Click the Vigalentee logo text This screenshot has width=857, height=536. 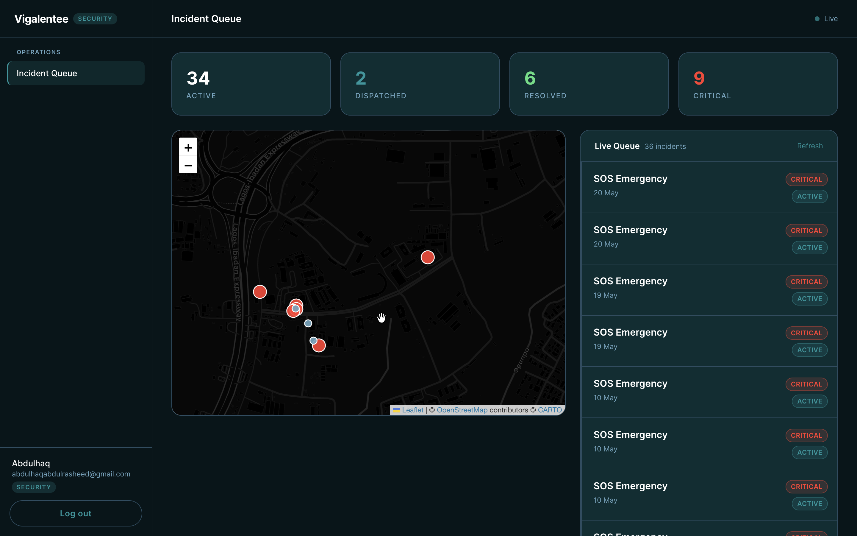41,19
